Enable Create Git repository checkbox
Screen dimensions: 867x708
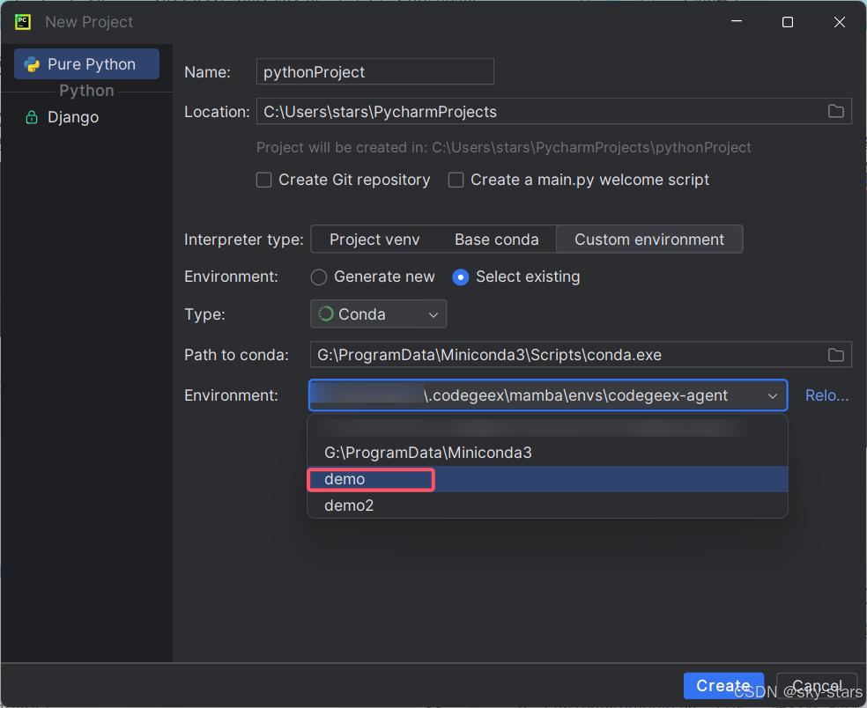point(263,181)
